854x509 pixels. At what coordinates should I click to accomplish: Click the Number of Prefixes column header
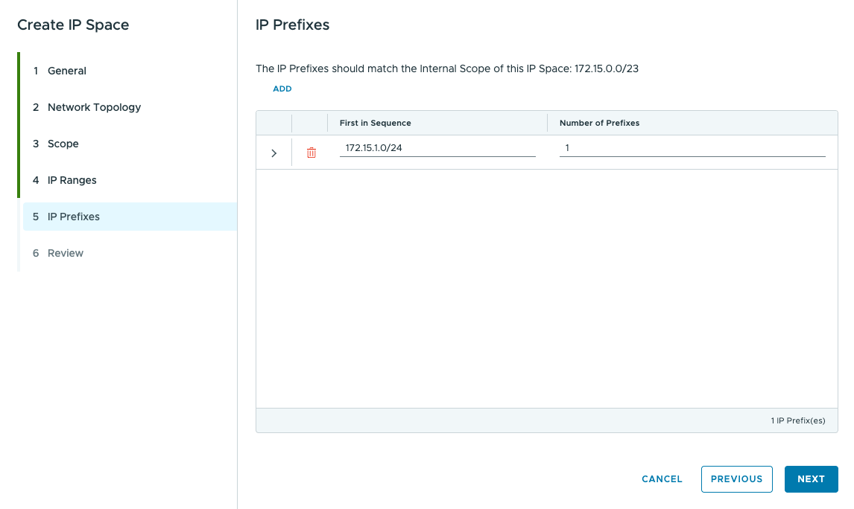coord(599,123)
